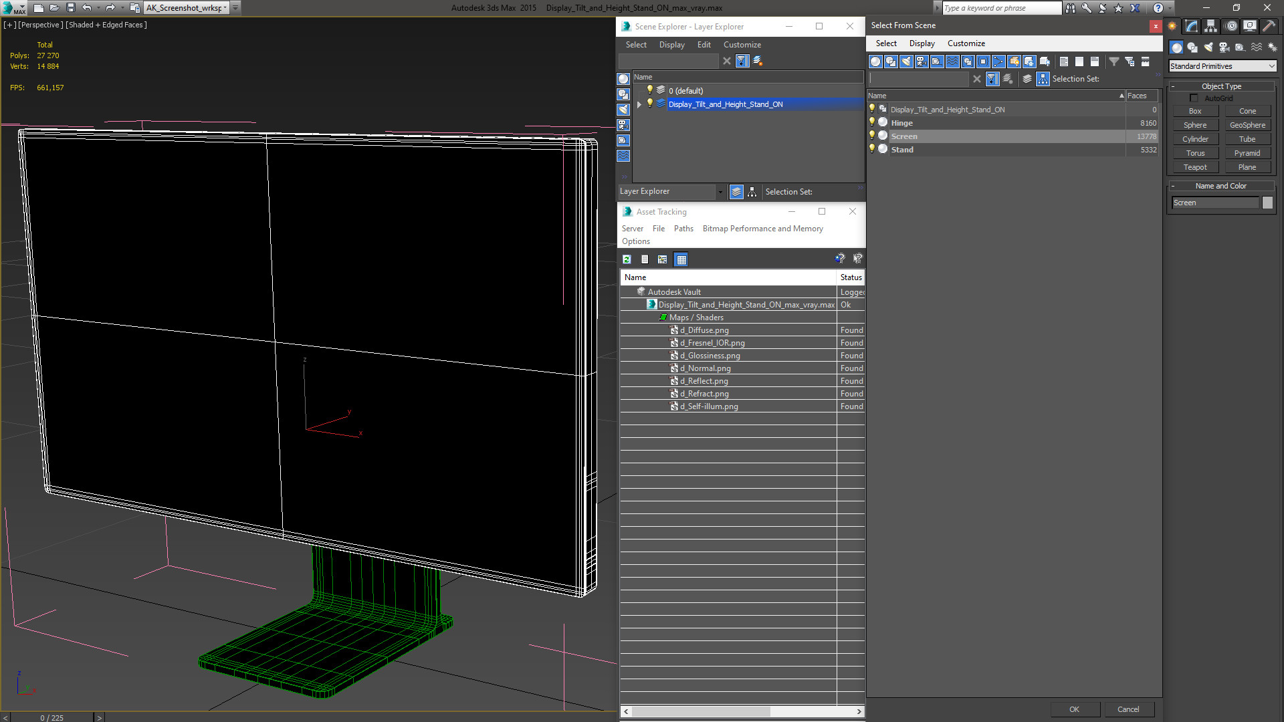Image resolution: width=1284 pixels, height=722 pixels.
Task: Click Select None icon in Select From Scene
Action: [1079, 62]
